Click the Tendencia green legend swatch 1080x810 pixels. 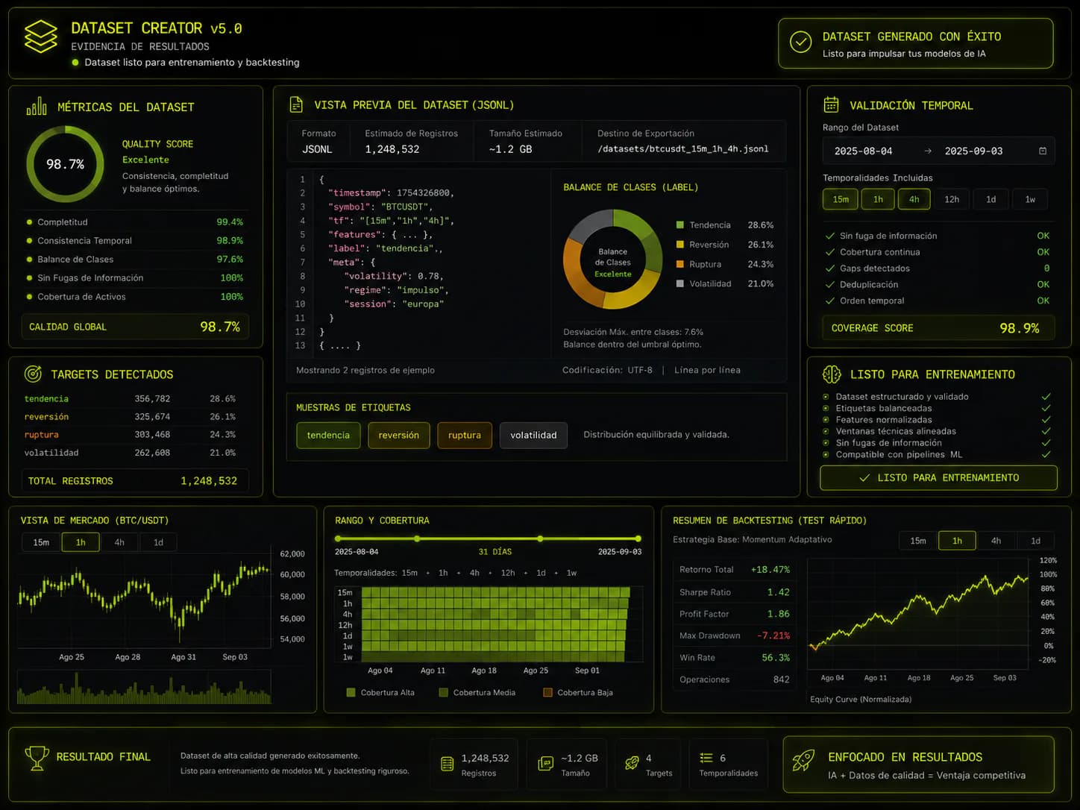(x=679, y=225)
